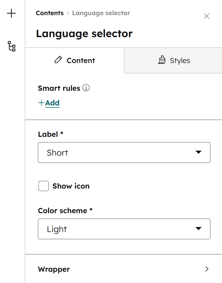The width and height of the screenshot is (222, 283).
Task: Check the box beside Show icon
Action: (43, 186)
